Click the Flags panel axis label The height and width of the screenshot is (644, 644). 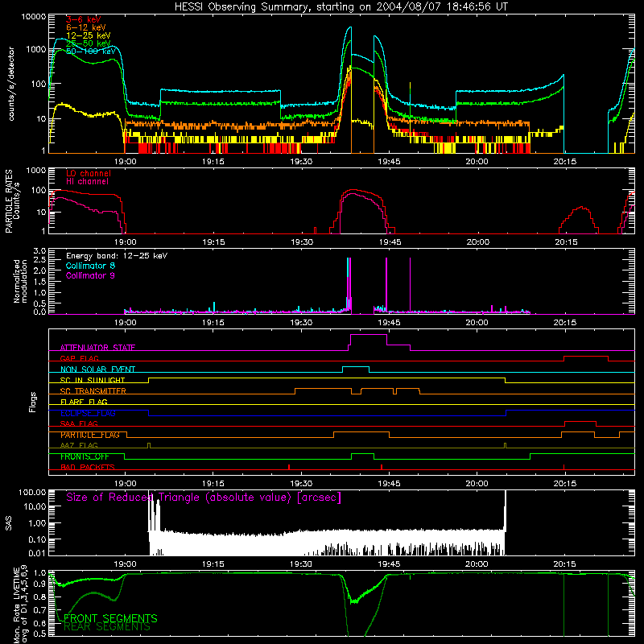(32, 402)
